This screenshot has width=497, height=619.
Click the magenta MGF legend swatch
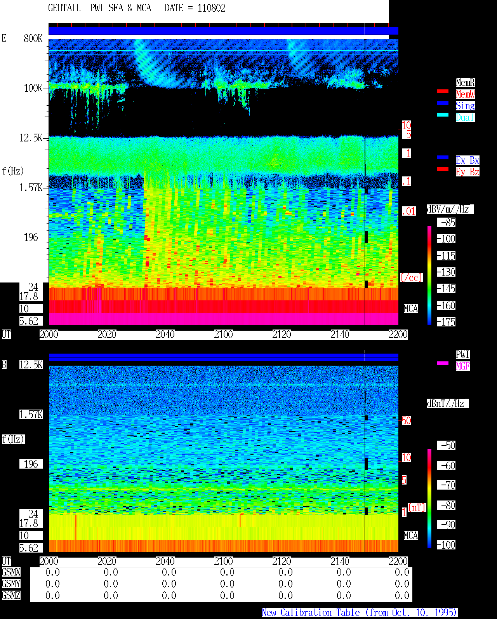pyautogui.click(x=443, y=363)
